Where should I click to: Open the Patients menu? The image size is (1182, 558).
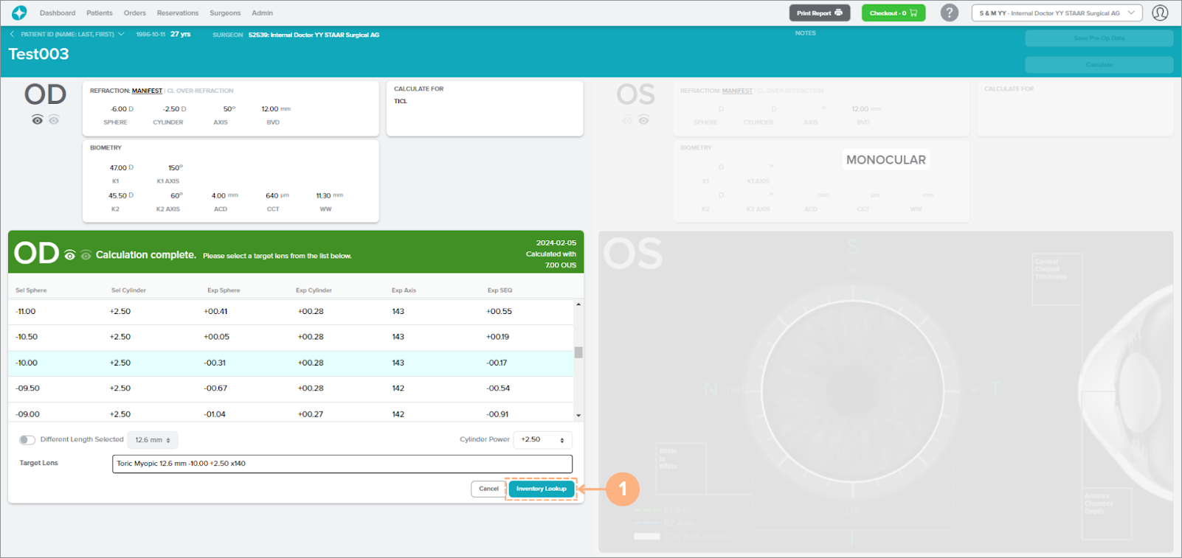click(100, 13)
